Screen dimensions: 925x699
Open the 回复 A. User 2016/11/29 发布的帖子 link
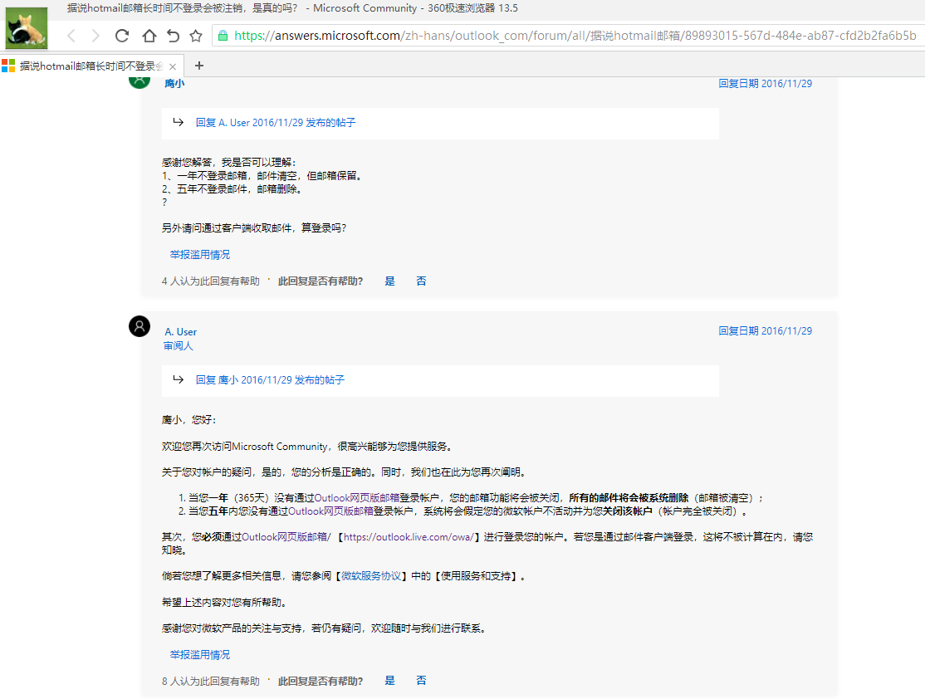click(x=276, y=123)
